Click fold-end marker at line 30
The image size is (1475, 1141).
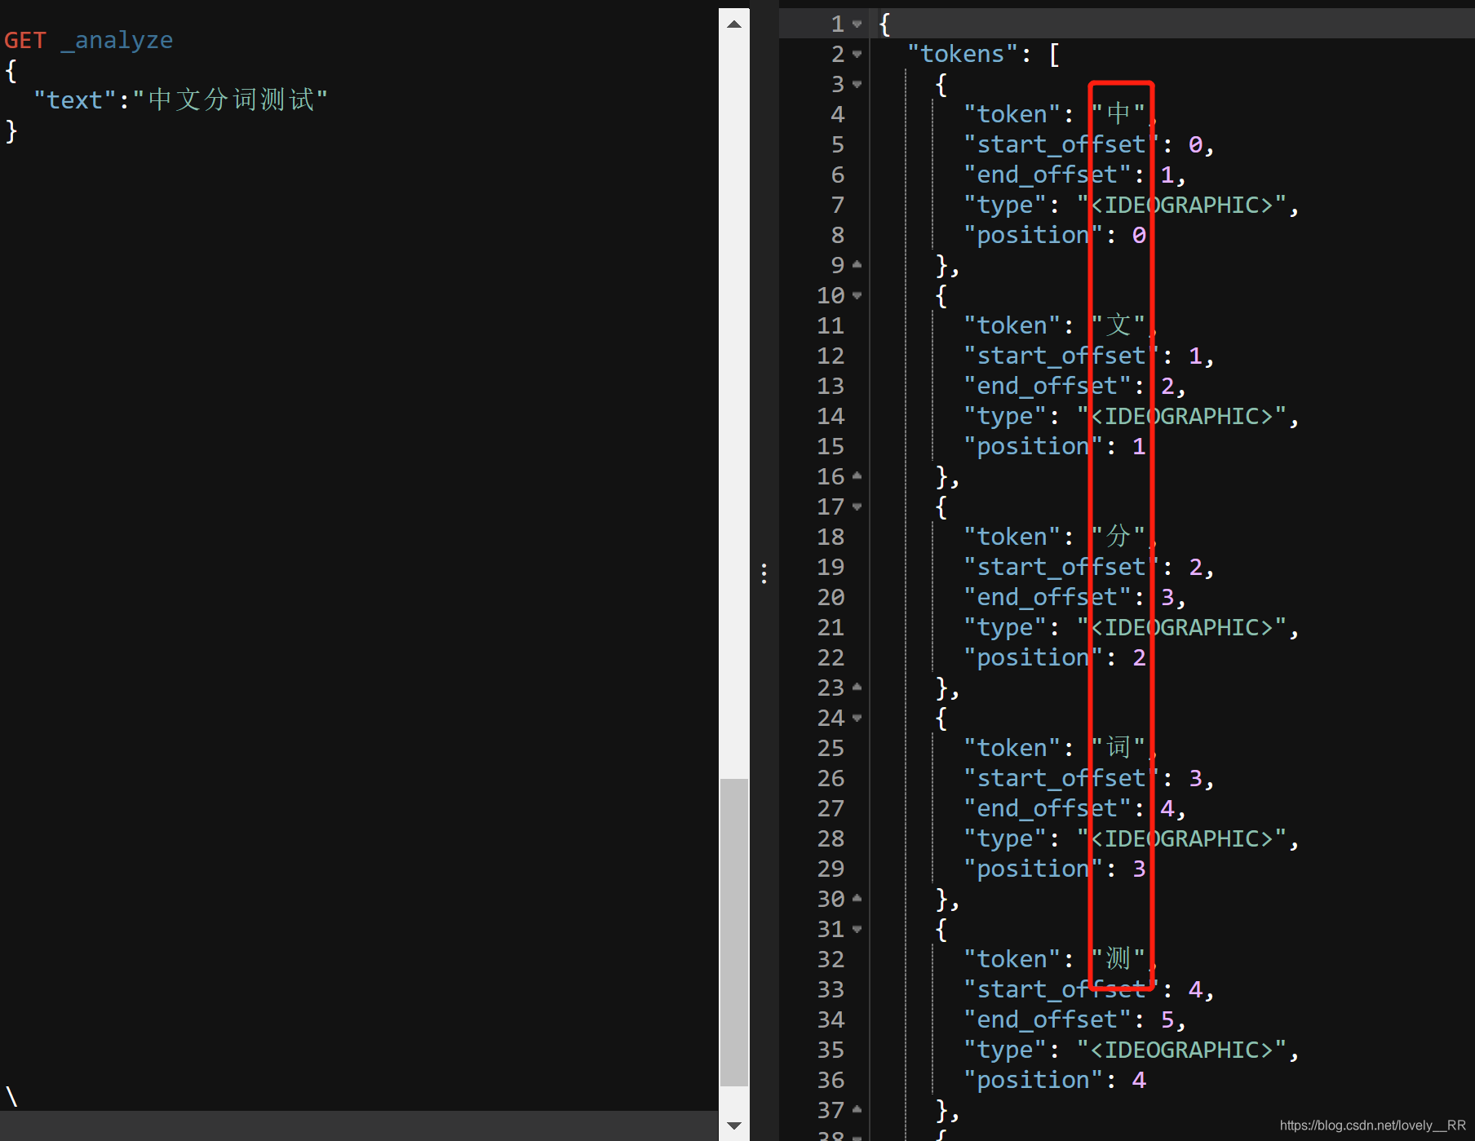point(857,899)
